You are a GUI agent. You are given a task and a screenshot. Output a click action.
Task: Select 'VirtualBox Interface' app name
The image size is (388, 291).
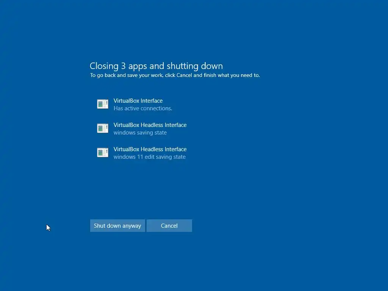pyautogui.click(x=138, y=101)
